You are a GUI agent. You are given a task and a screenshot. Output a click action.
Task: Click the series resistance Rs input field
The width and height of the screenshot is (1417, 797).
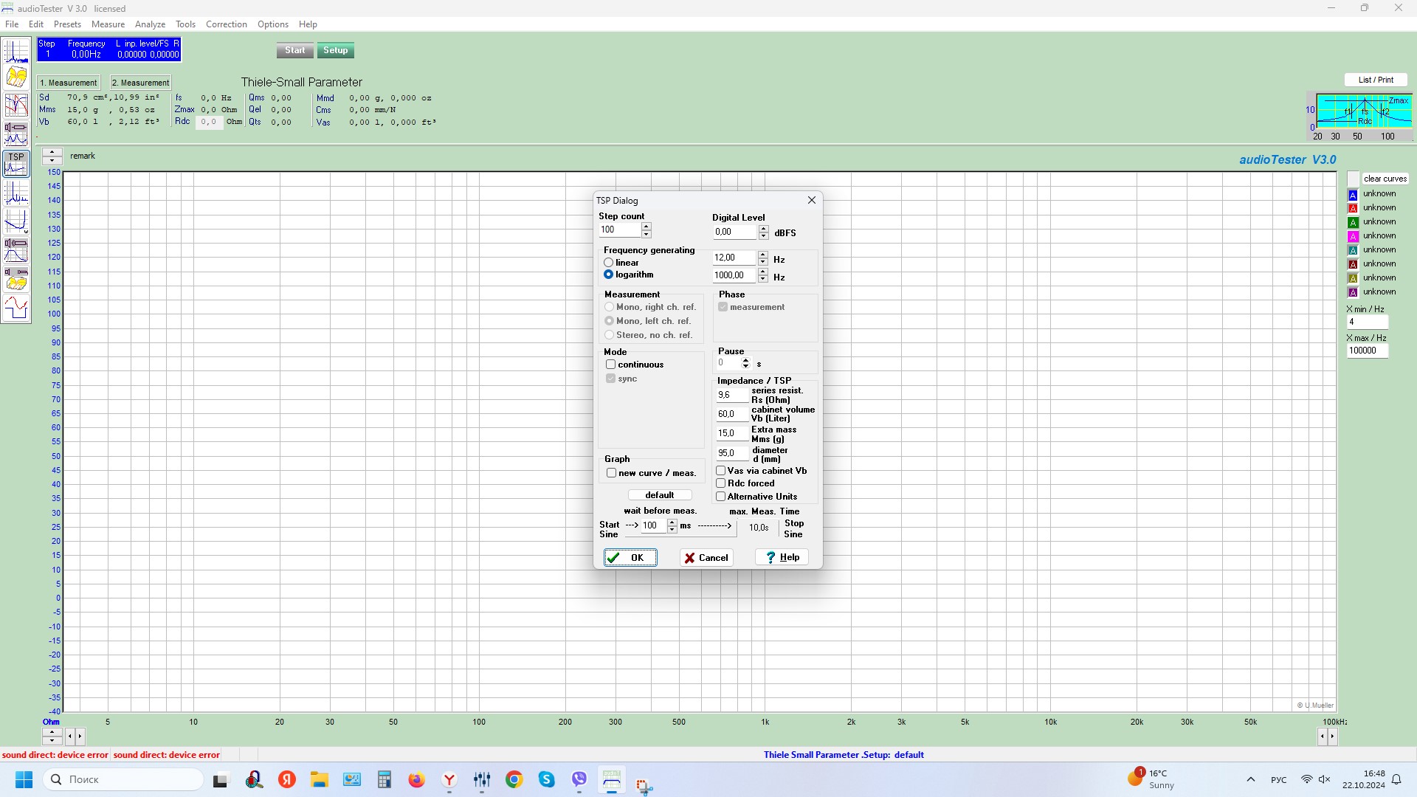(731, 395)
